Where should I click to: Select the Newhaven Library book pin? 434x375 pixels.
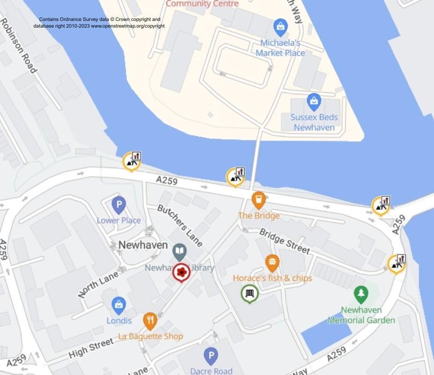180,252
